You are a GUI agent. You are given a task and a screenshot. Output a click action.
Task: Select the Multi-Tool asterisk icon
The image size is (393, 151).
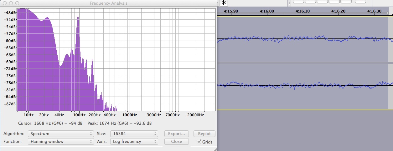pyautogui.click(x=224, y=3)
